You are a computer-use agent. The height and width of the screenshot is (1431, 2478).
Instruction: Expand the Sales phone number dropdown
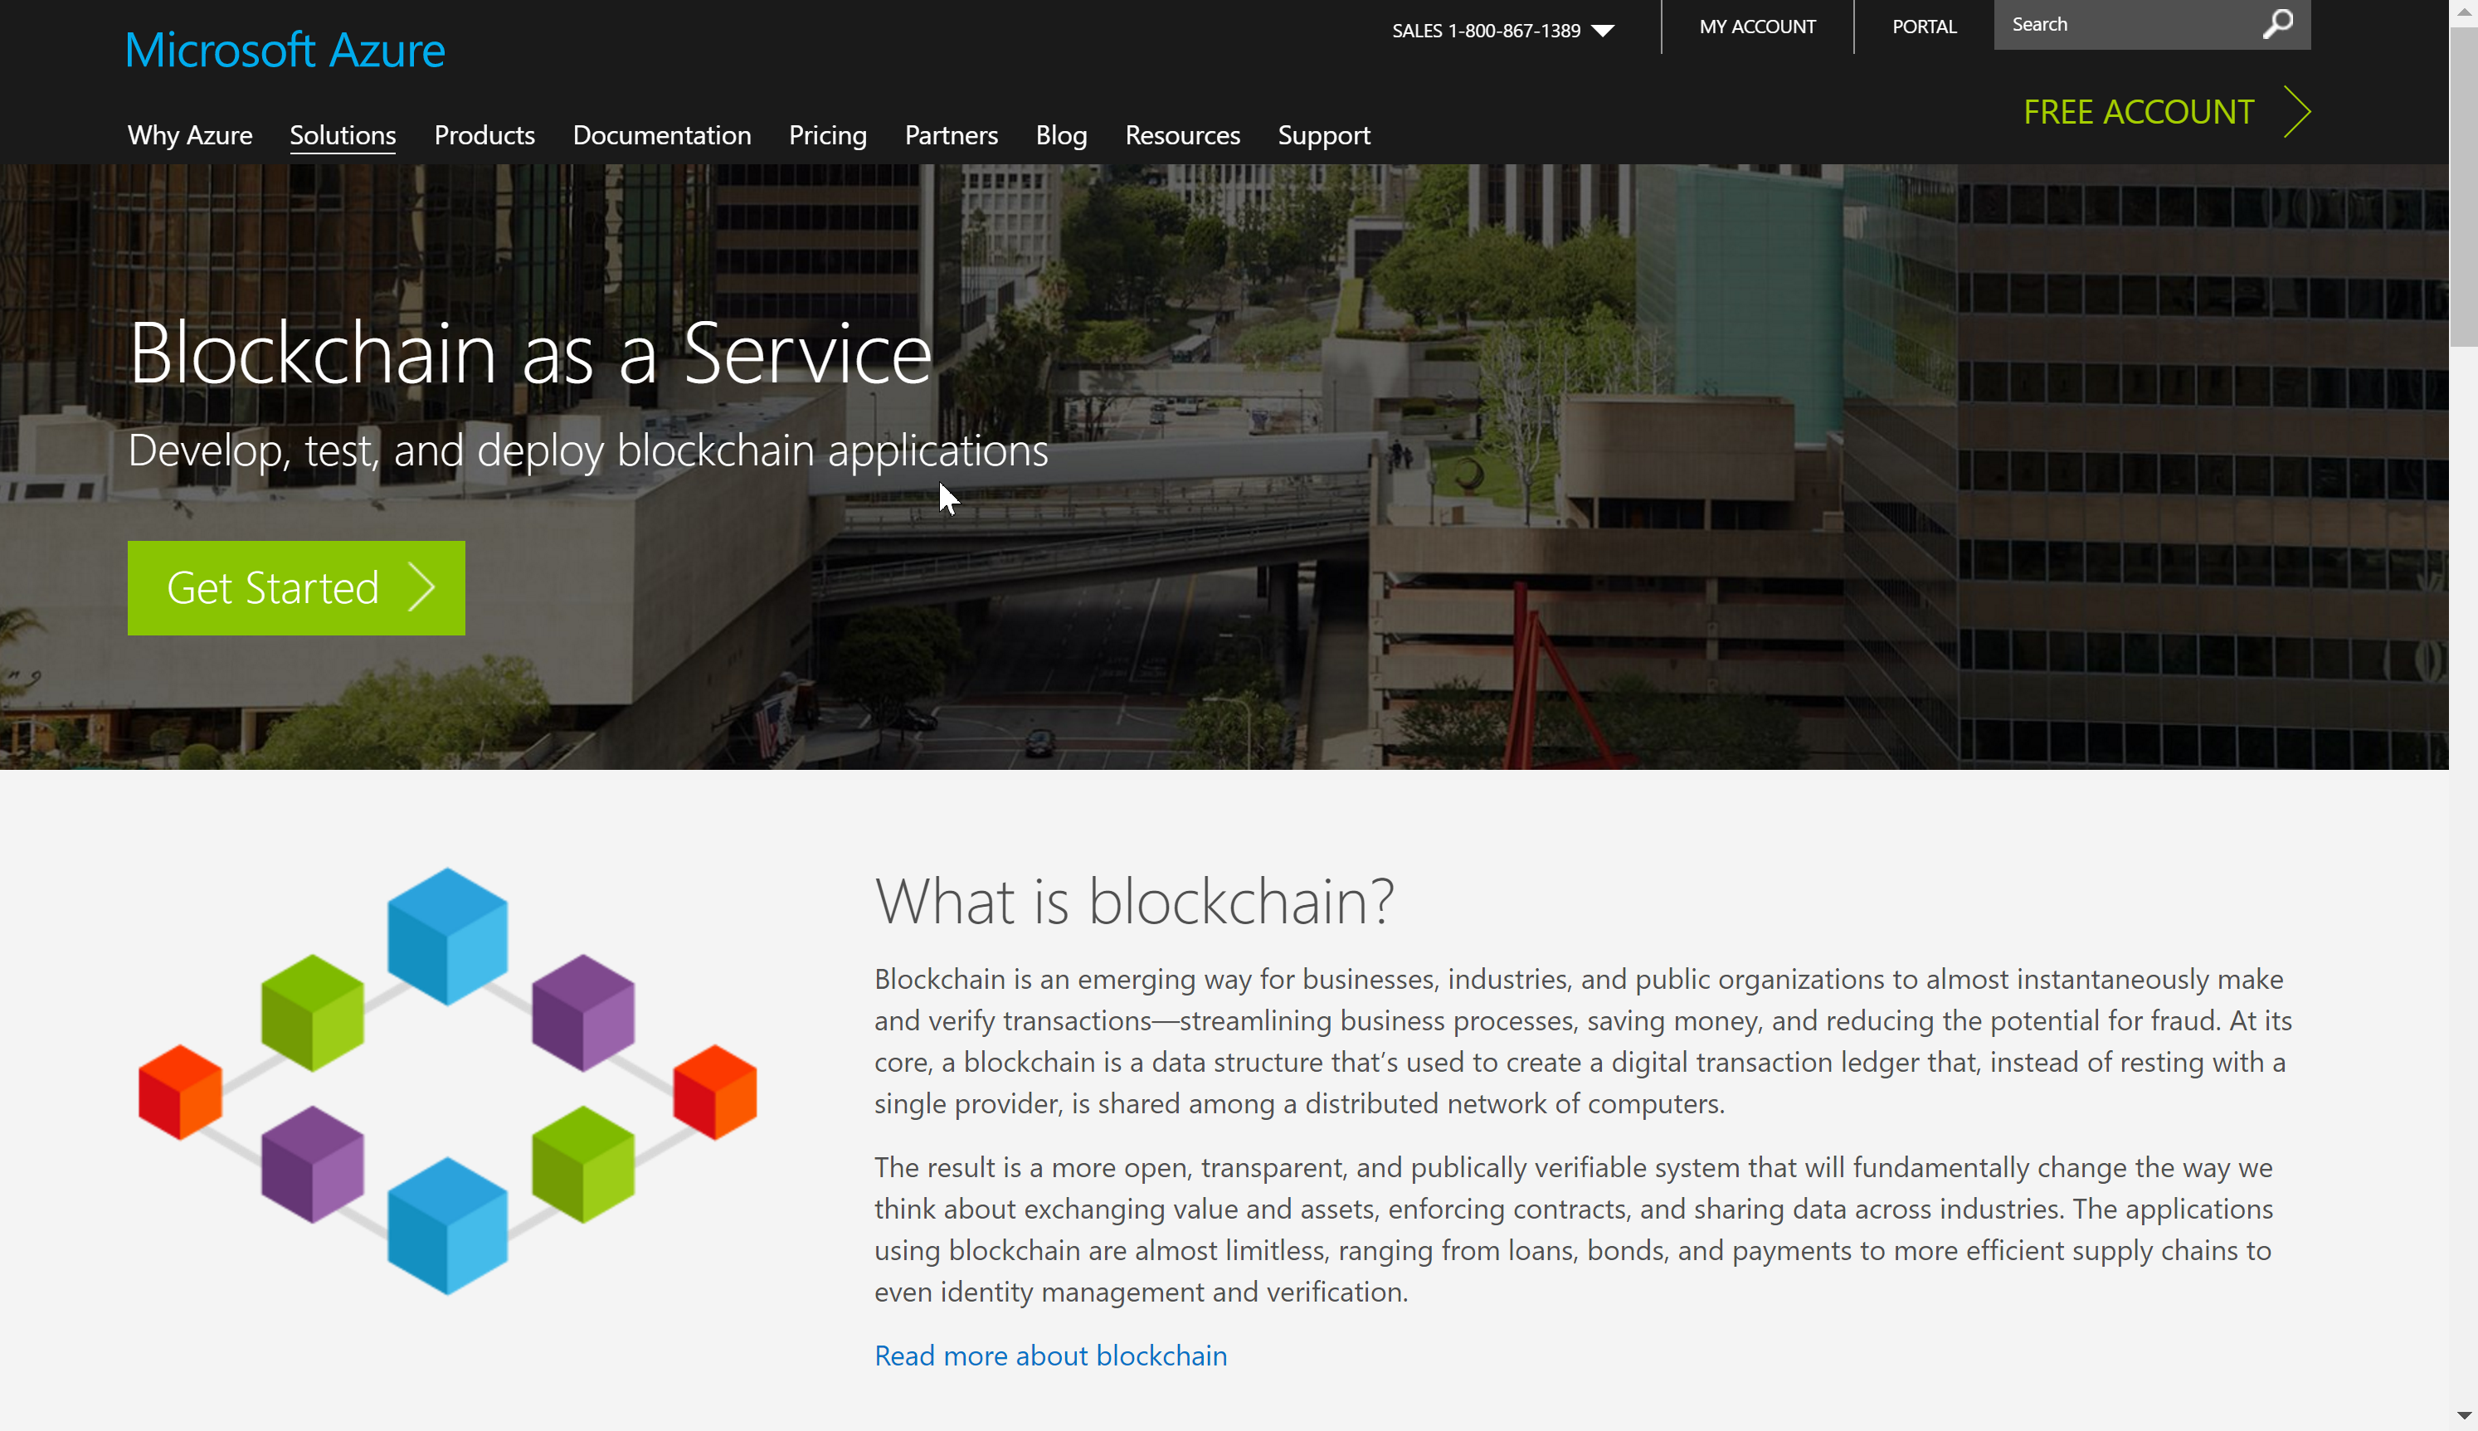(1603, 31)
